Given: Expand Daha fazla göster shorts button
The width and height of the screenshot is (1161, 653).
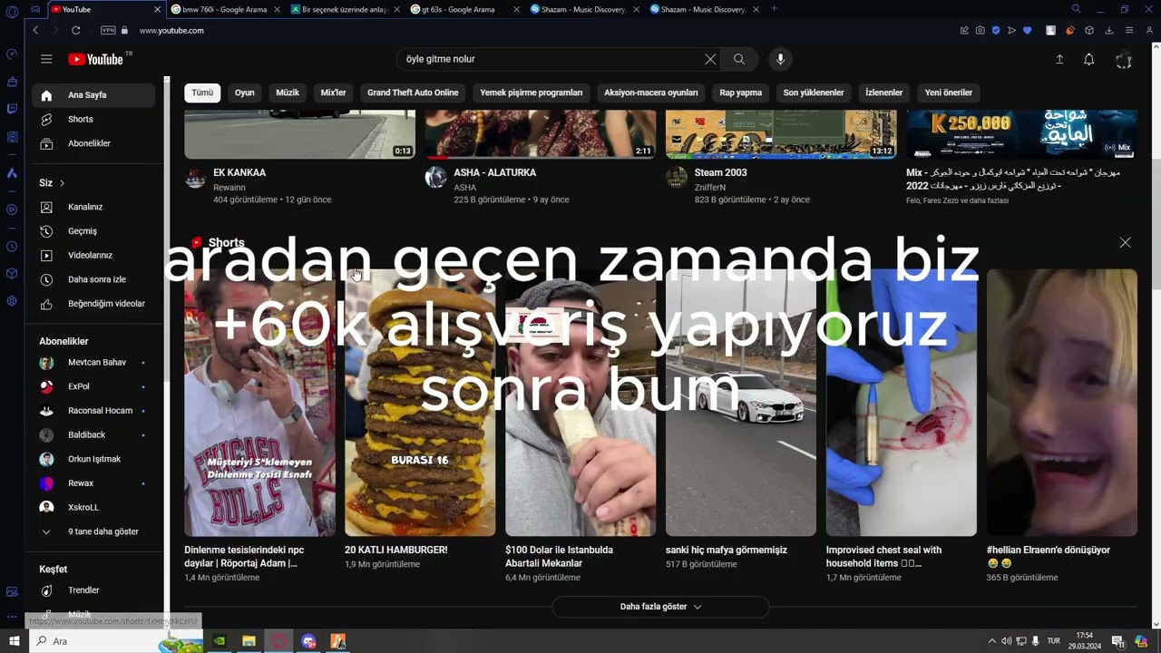Looking at the screenshot, I should click(x=660, y=607).
